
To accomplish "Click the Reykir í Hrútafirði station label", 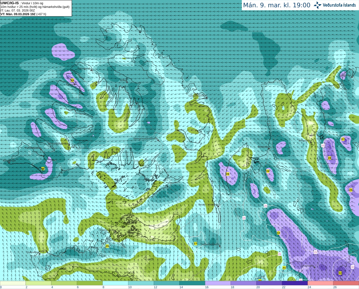I will point(208,205).
